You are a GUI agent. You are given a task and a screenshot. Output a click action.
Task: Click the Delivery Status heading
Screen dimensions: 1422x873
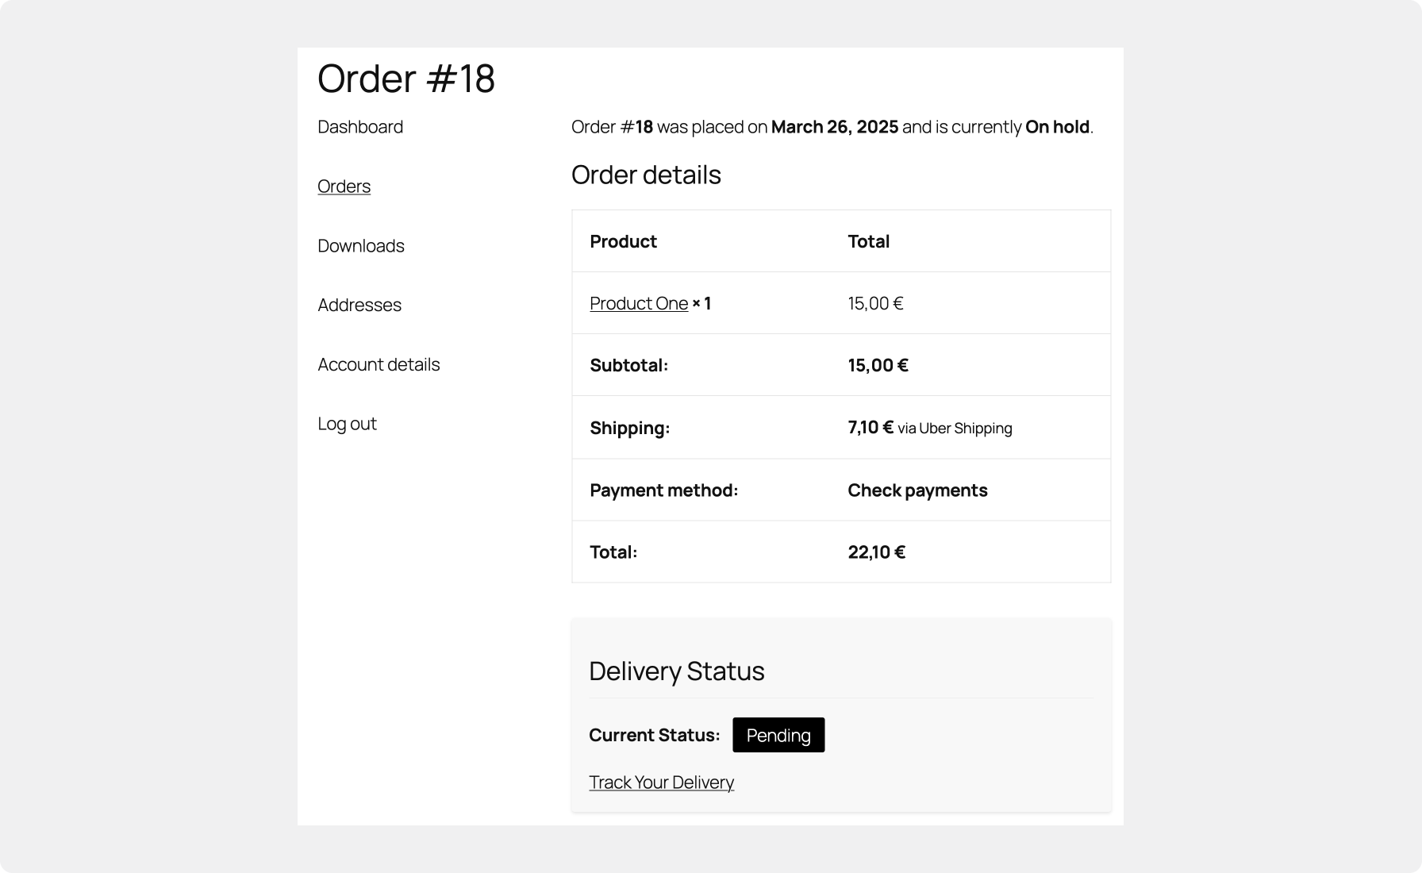[x=677, y=671]
